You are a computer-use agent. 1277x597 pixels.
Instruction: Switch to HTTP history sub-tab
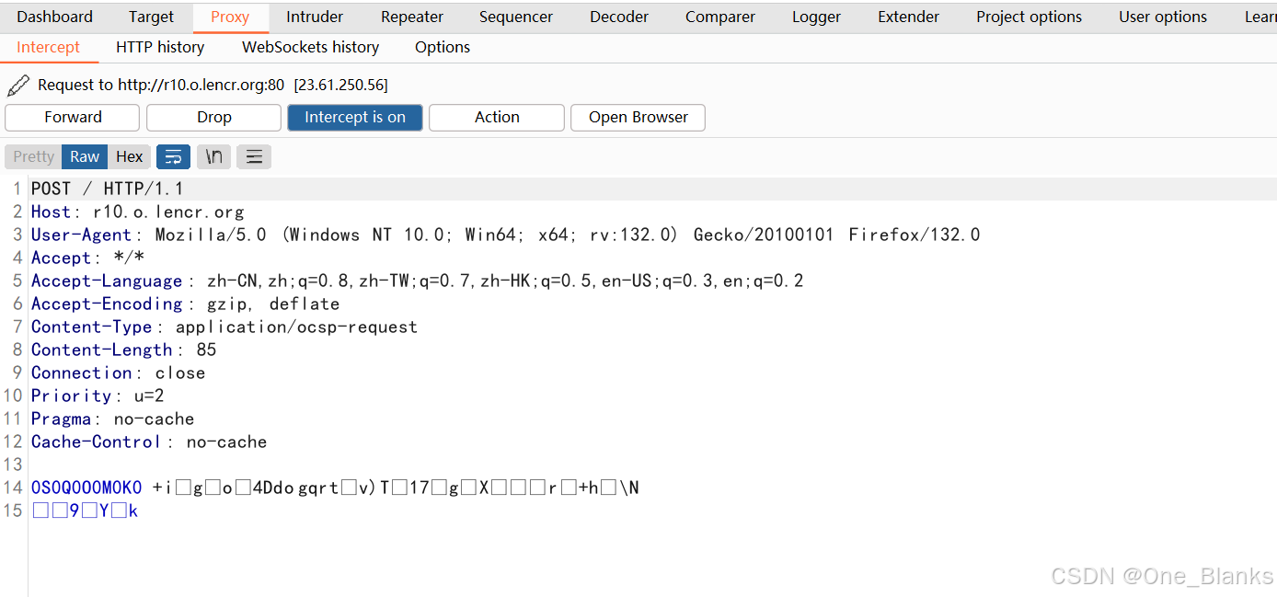coord(160,47)
